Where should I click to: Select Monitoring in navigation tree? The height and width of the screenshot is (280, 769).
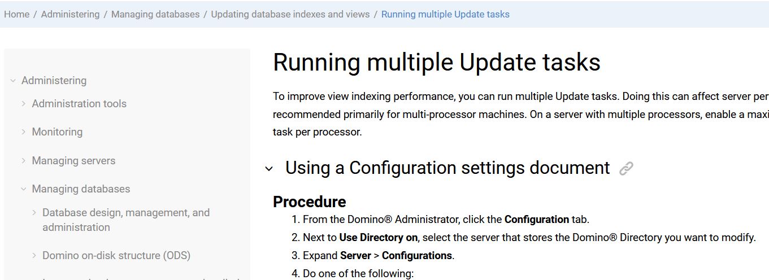[x=57, y=132]
